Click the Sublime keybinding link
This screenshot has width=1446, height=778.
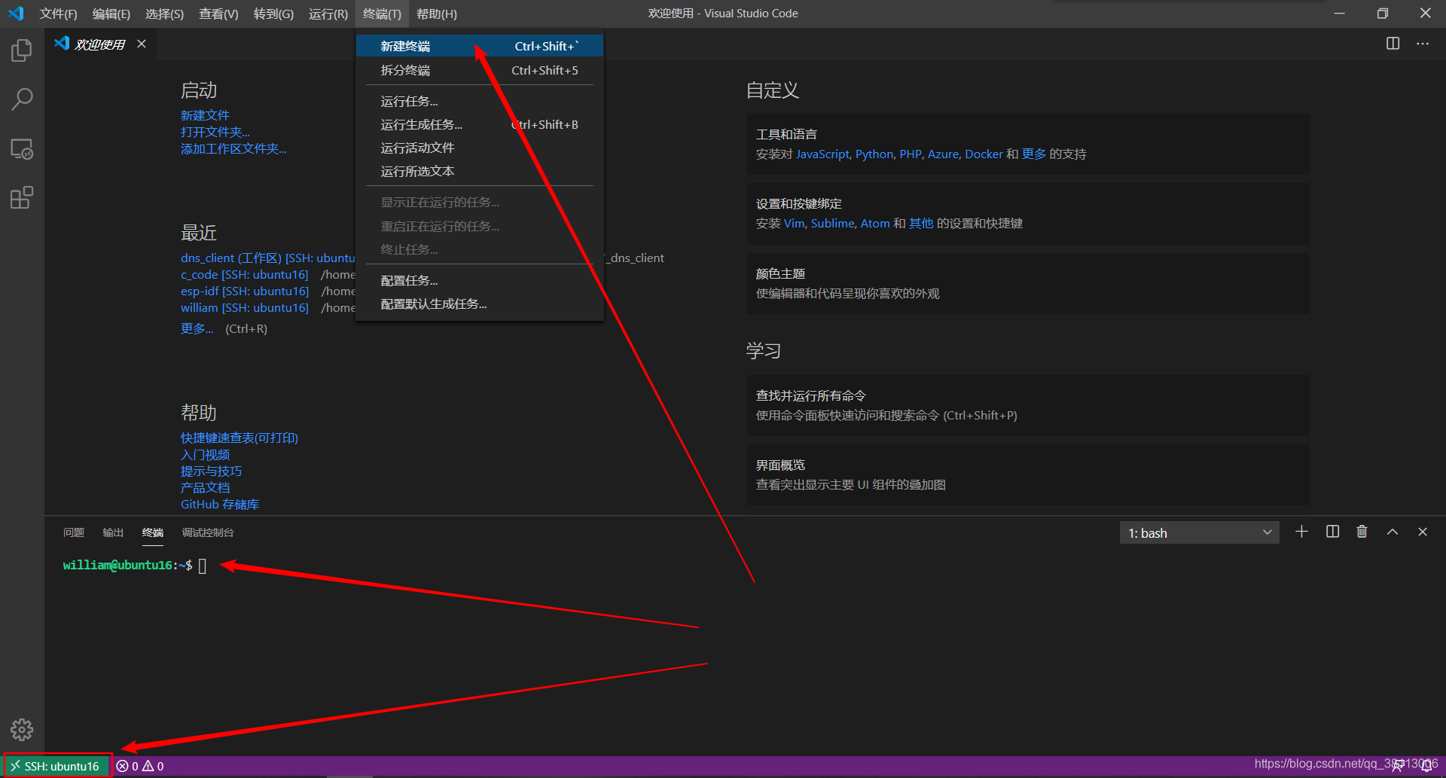[x=833, y=223]
